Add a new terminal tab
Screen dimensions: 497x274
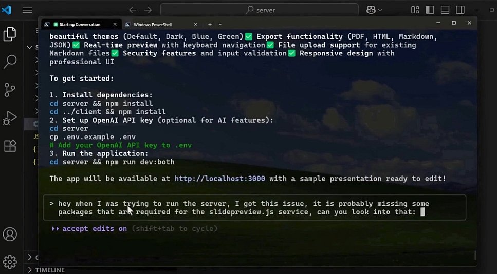[210, 24]
